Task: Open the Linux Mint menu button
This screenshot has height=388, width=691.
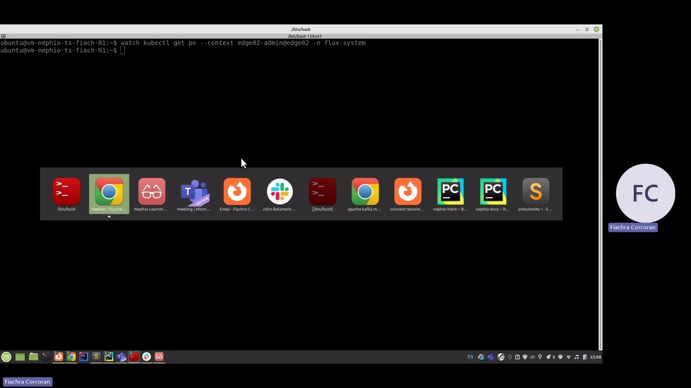Action: [x=6, y=357]
